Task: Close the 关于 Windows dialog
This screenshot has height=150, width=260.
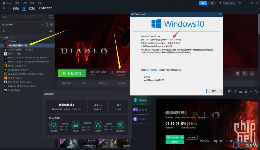Action: click(x=220, y=14)
